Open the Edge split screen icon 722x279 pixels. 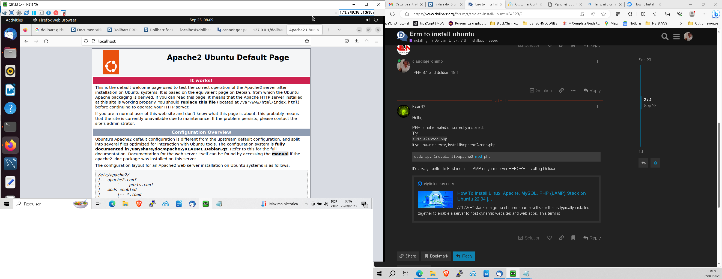(643, 14)
